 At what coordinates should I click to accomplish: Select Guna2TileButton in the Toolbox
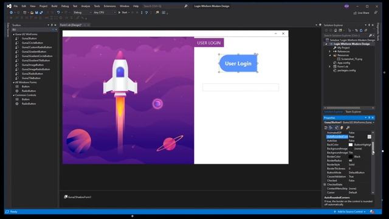point(31,78)
